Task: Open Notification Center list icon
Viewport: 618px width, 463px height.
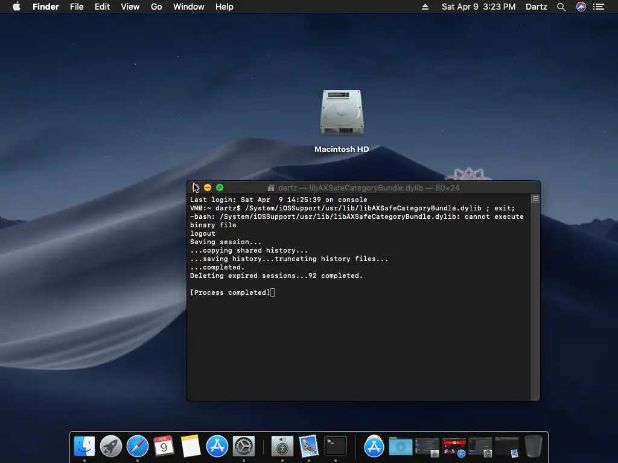Action: tap(599, 7)
